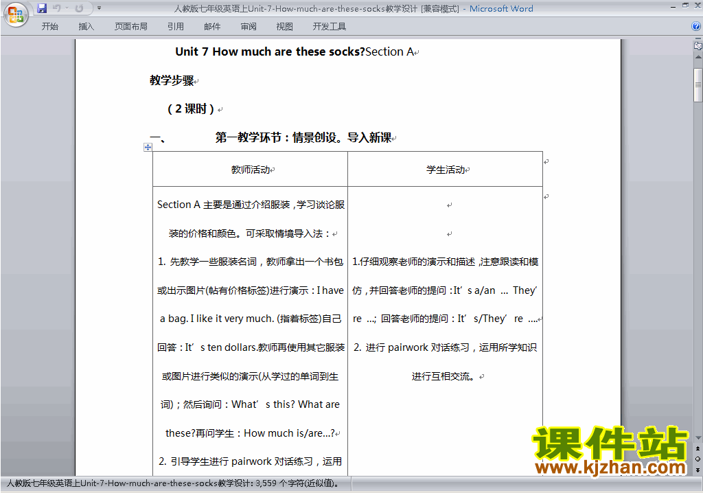Click the Save icon in quick access toolbar
Screen dimensions: 703x493
[42, 8]
